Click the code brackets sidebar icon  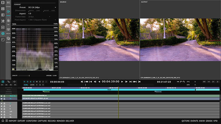pos(3,27)
